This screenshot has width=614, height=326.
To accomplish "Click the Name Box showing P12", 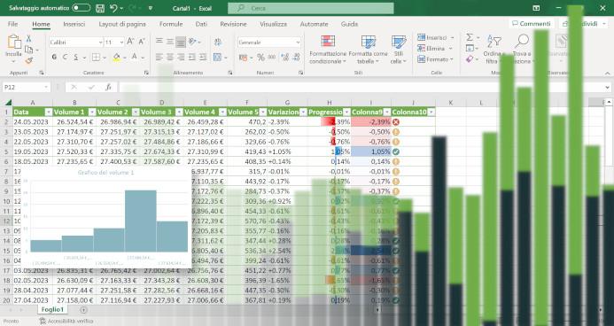I will 27,87.
